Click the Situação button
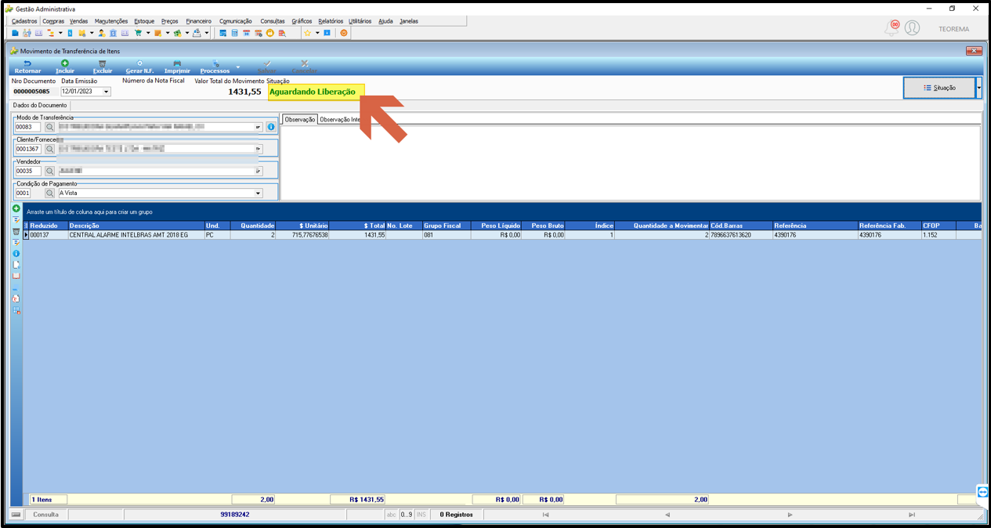The height and width of the screenshot is (528, 991). pyautogui.click(x=939, y=88)
